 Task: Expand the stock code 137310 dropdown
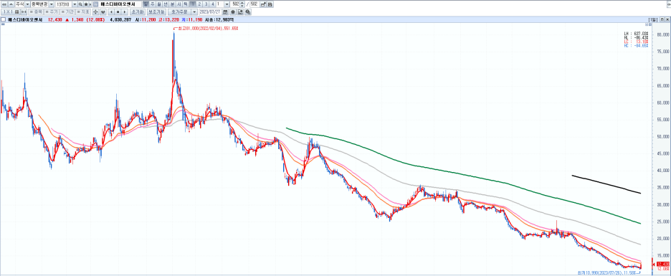[75, 4]
